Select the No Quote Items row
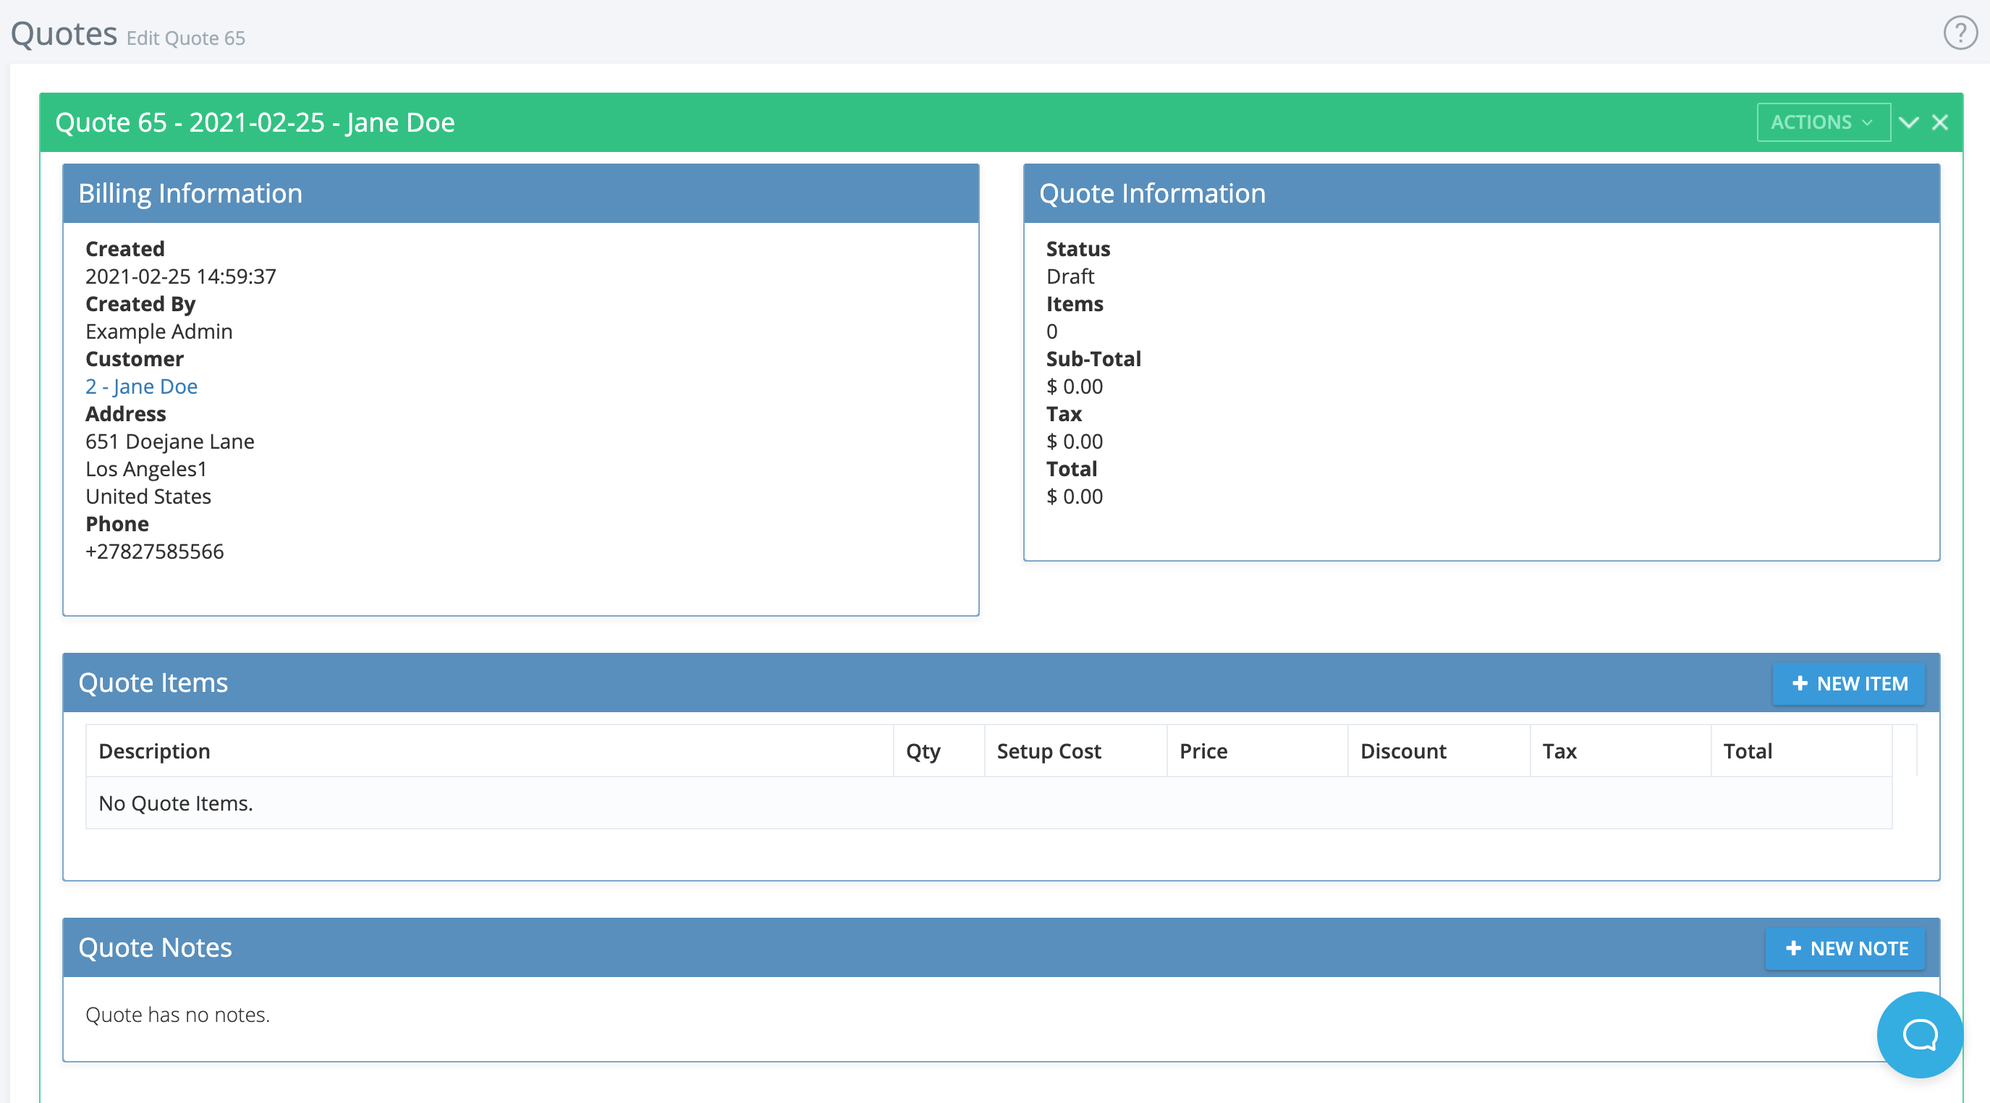The image size is (1990, 1103). click(175, 803)
